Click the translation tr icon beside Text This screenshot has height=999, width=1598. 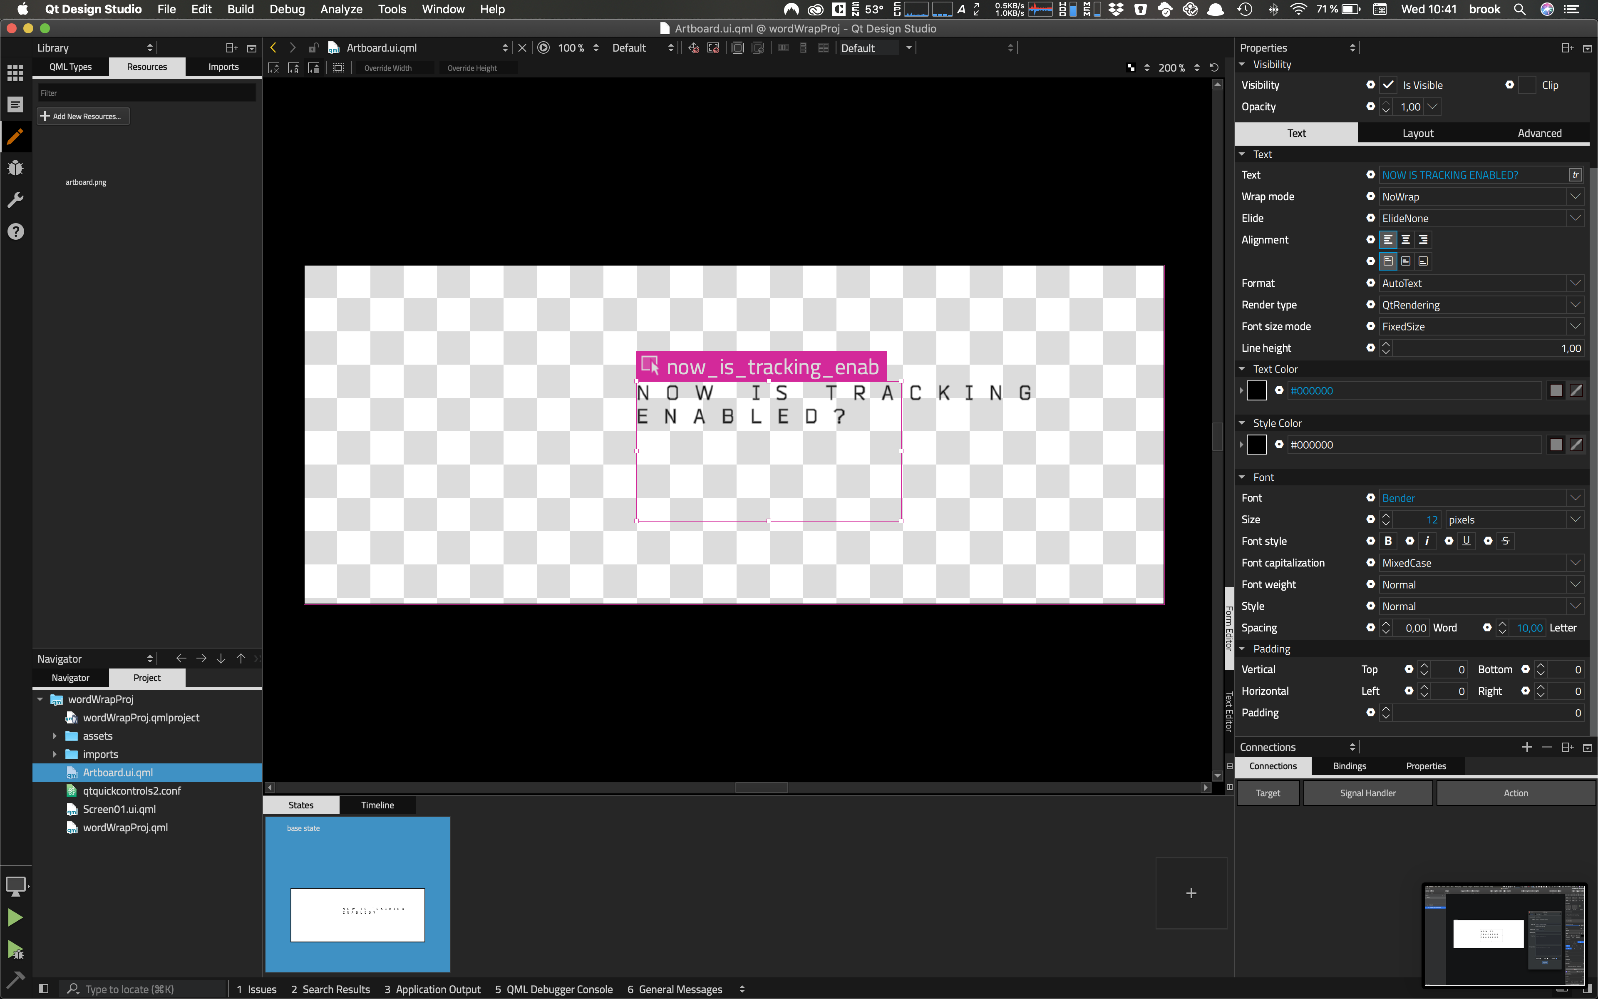[1576, 175]
